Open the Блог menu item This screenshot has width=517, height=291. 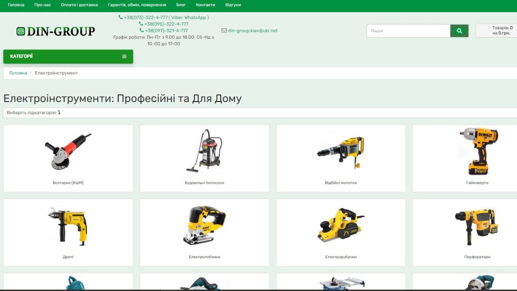tap(181, 5)
